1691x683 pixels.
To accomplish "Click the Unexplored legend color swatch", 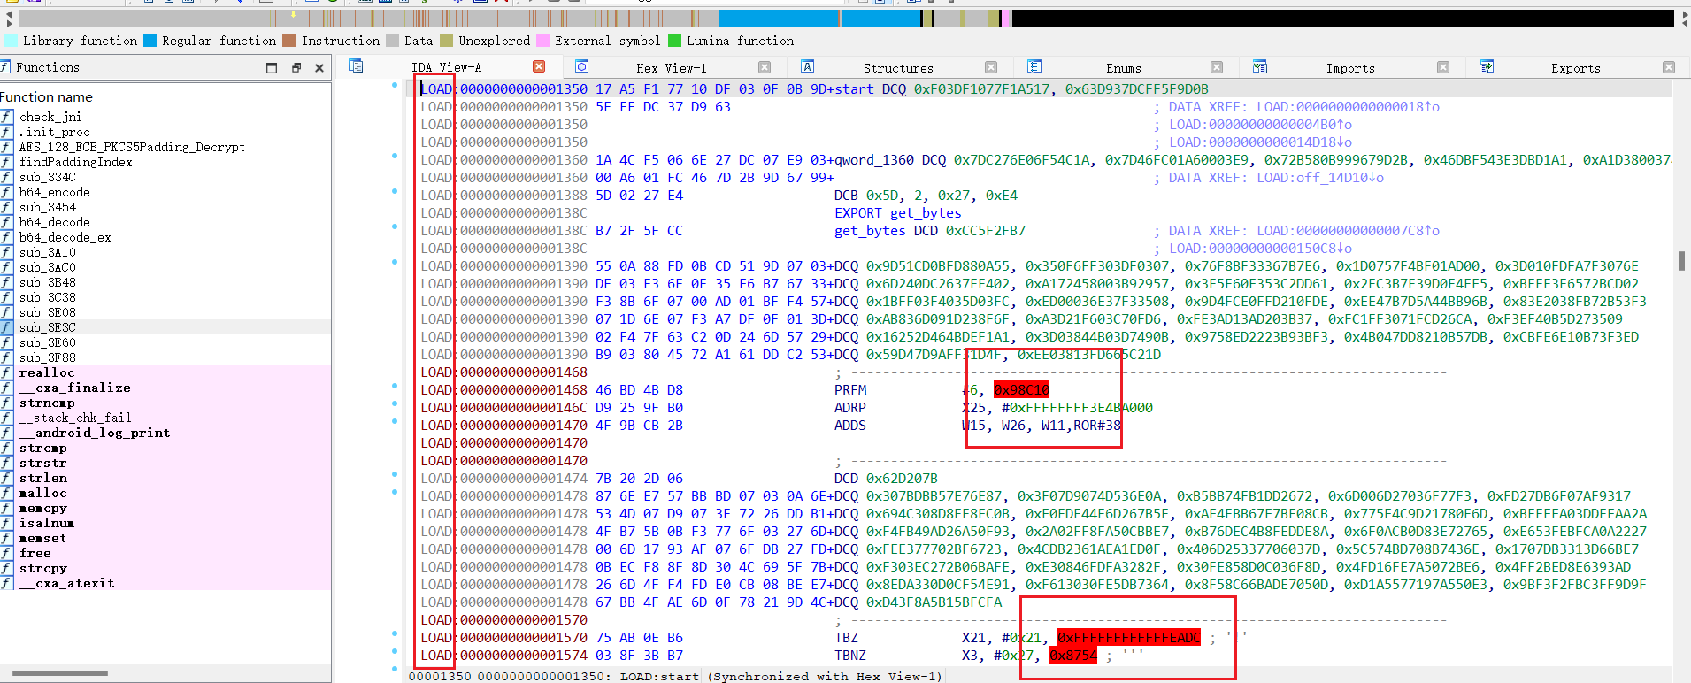I will (x=446, y=41).
